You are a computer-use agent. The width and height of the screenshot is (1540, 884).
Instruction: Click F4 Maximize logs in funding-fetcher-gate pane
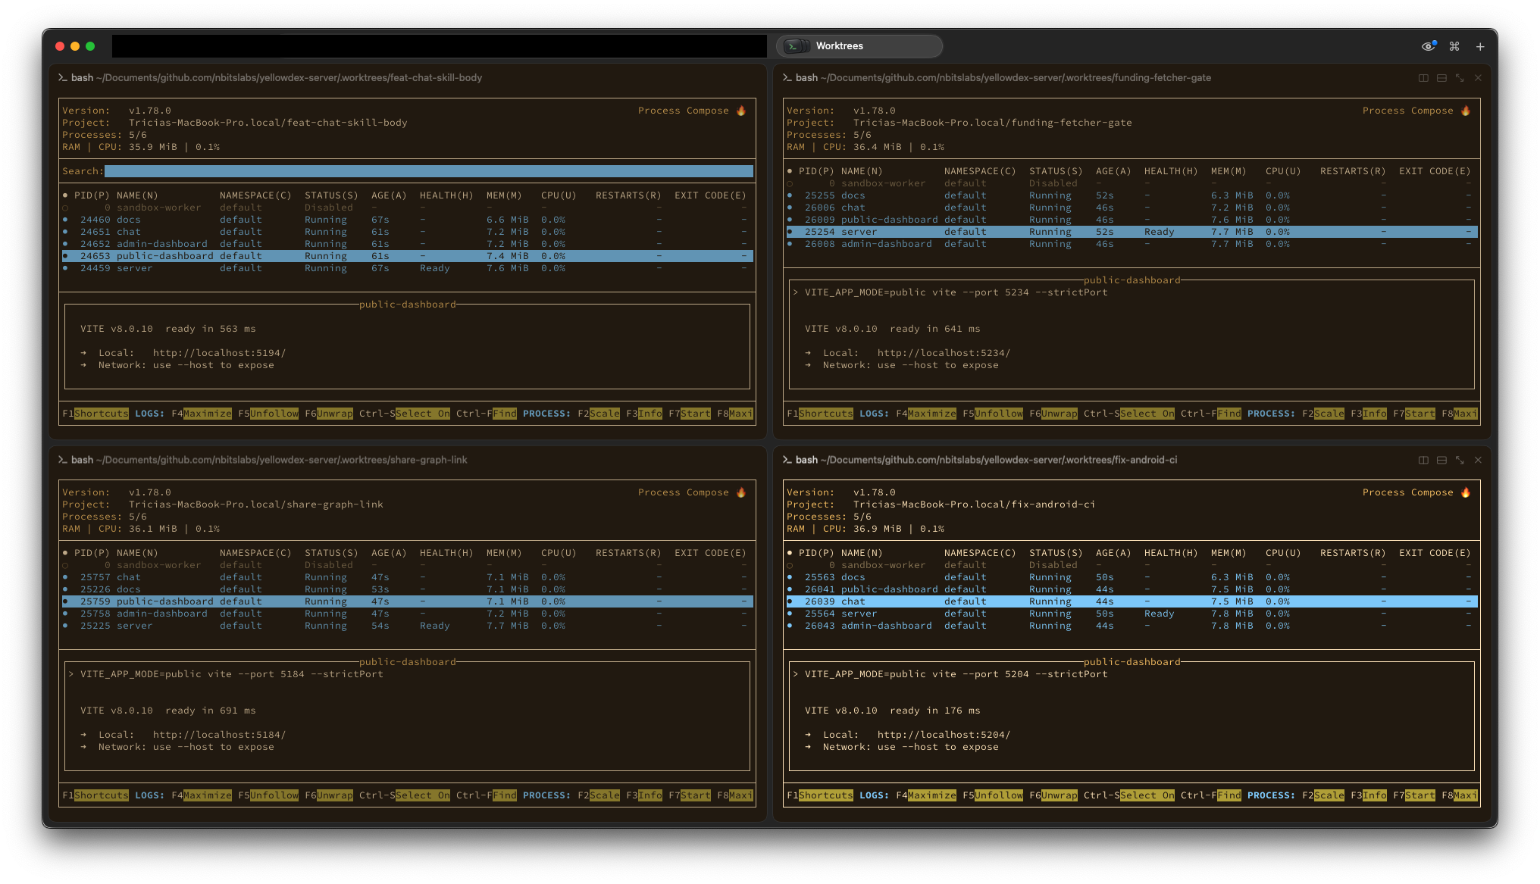pyautogui.click(x=926, y=414)
